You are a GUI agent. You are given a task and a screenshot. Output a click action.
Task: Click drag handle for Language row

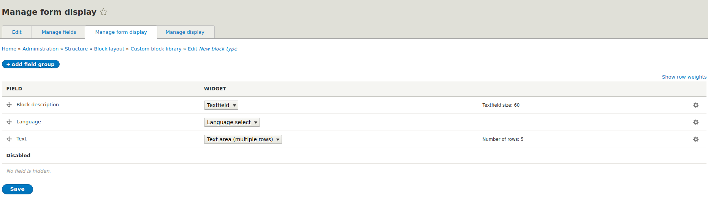9,122
